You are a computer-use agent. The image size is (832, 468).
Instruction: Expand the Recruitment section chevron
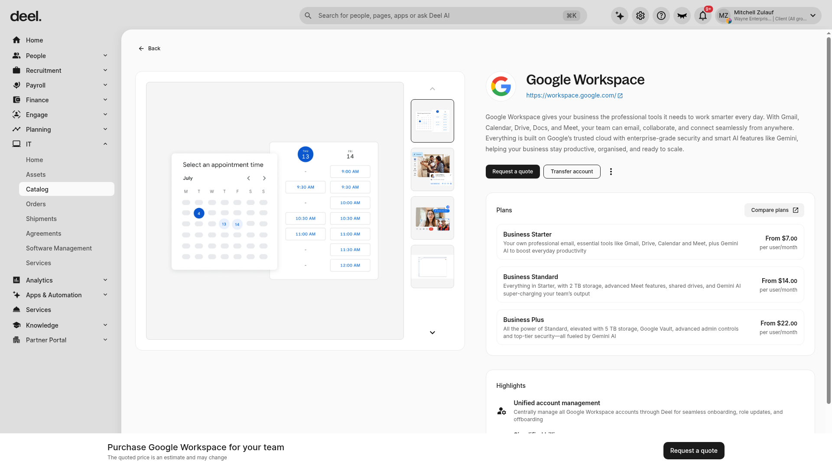click(x=105, y=70)
